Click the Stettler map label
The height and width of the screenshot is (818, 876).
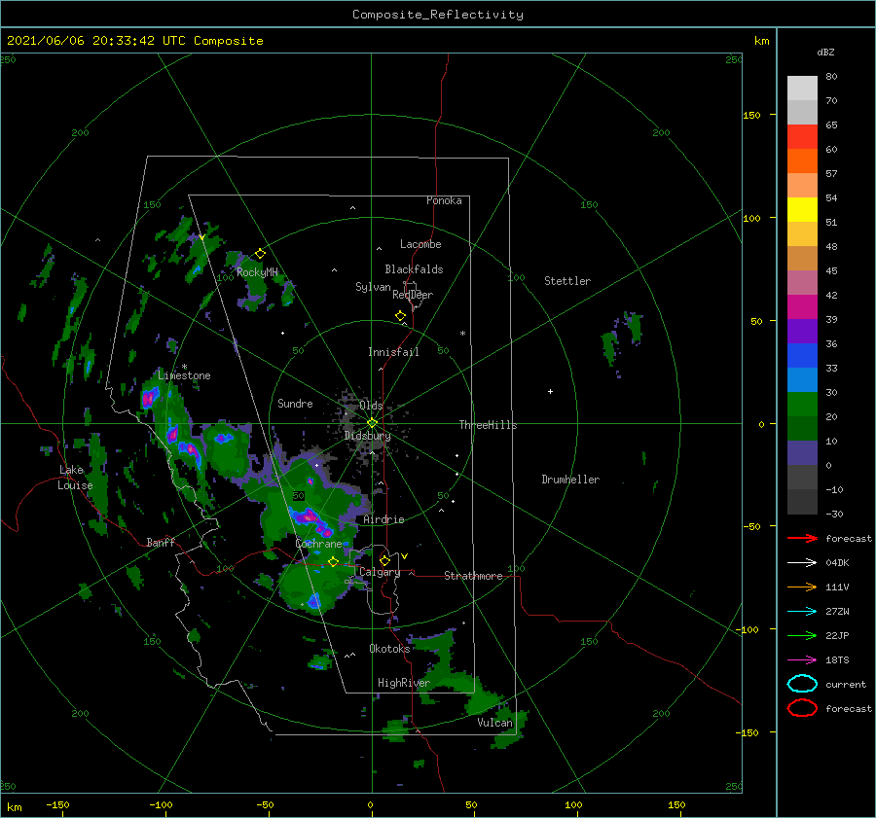[x=567, y=281]
